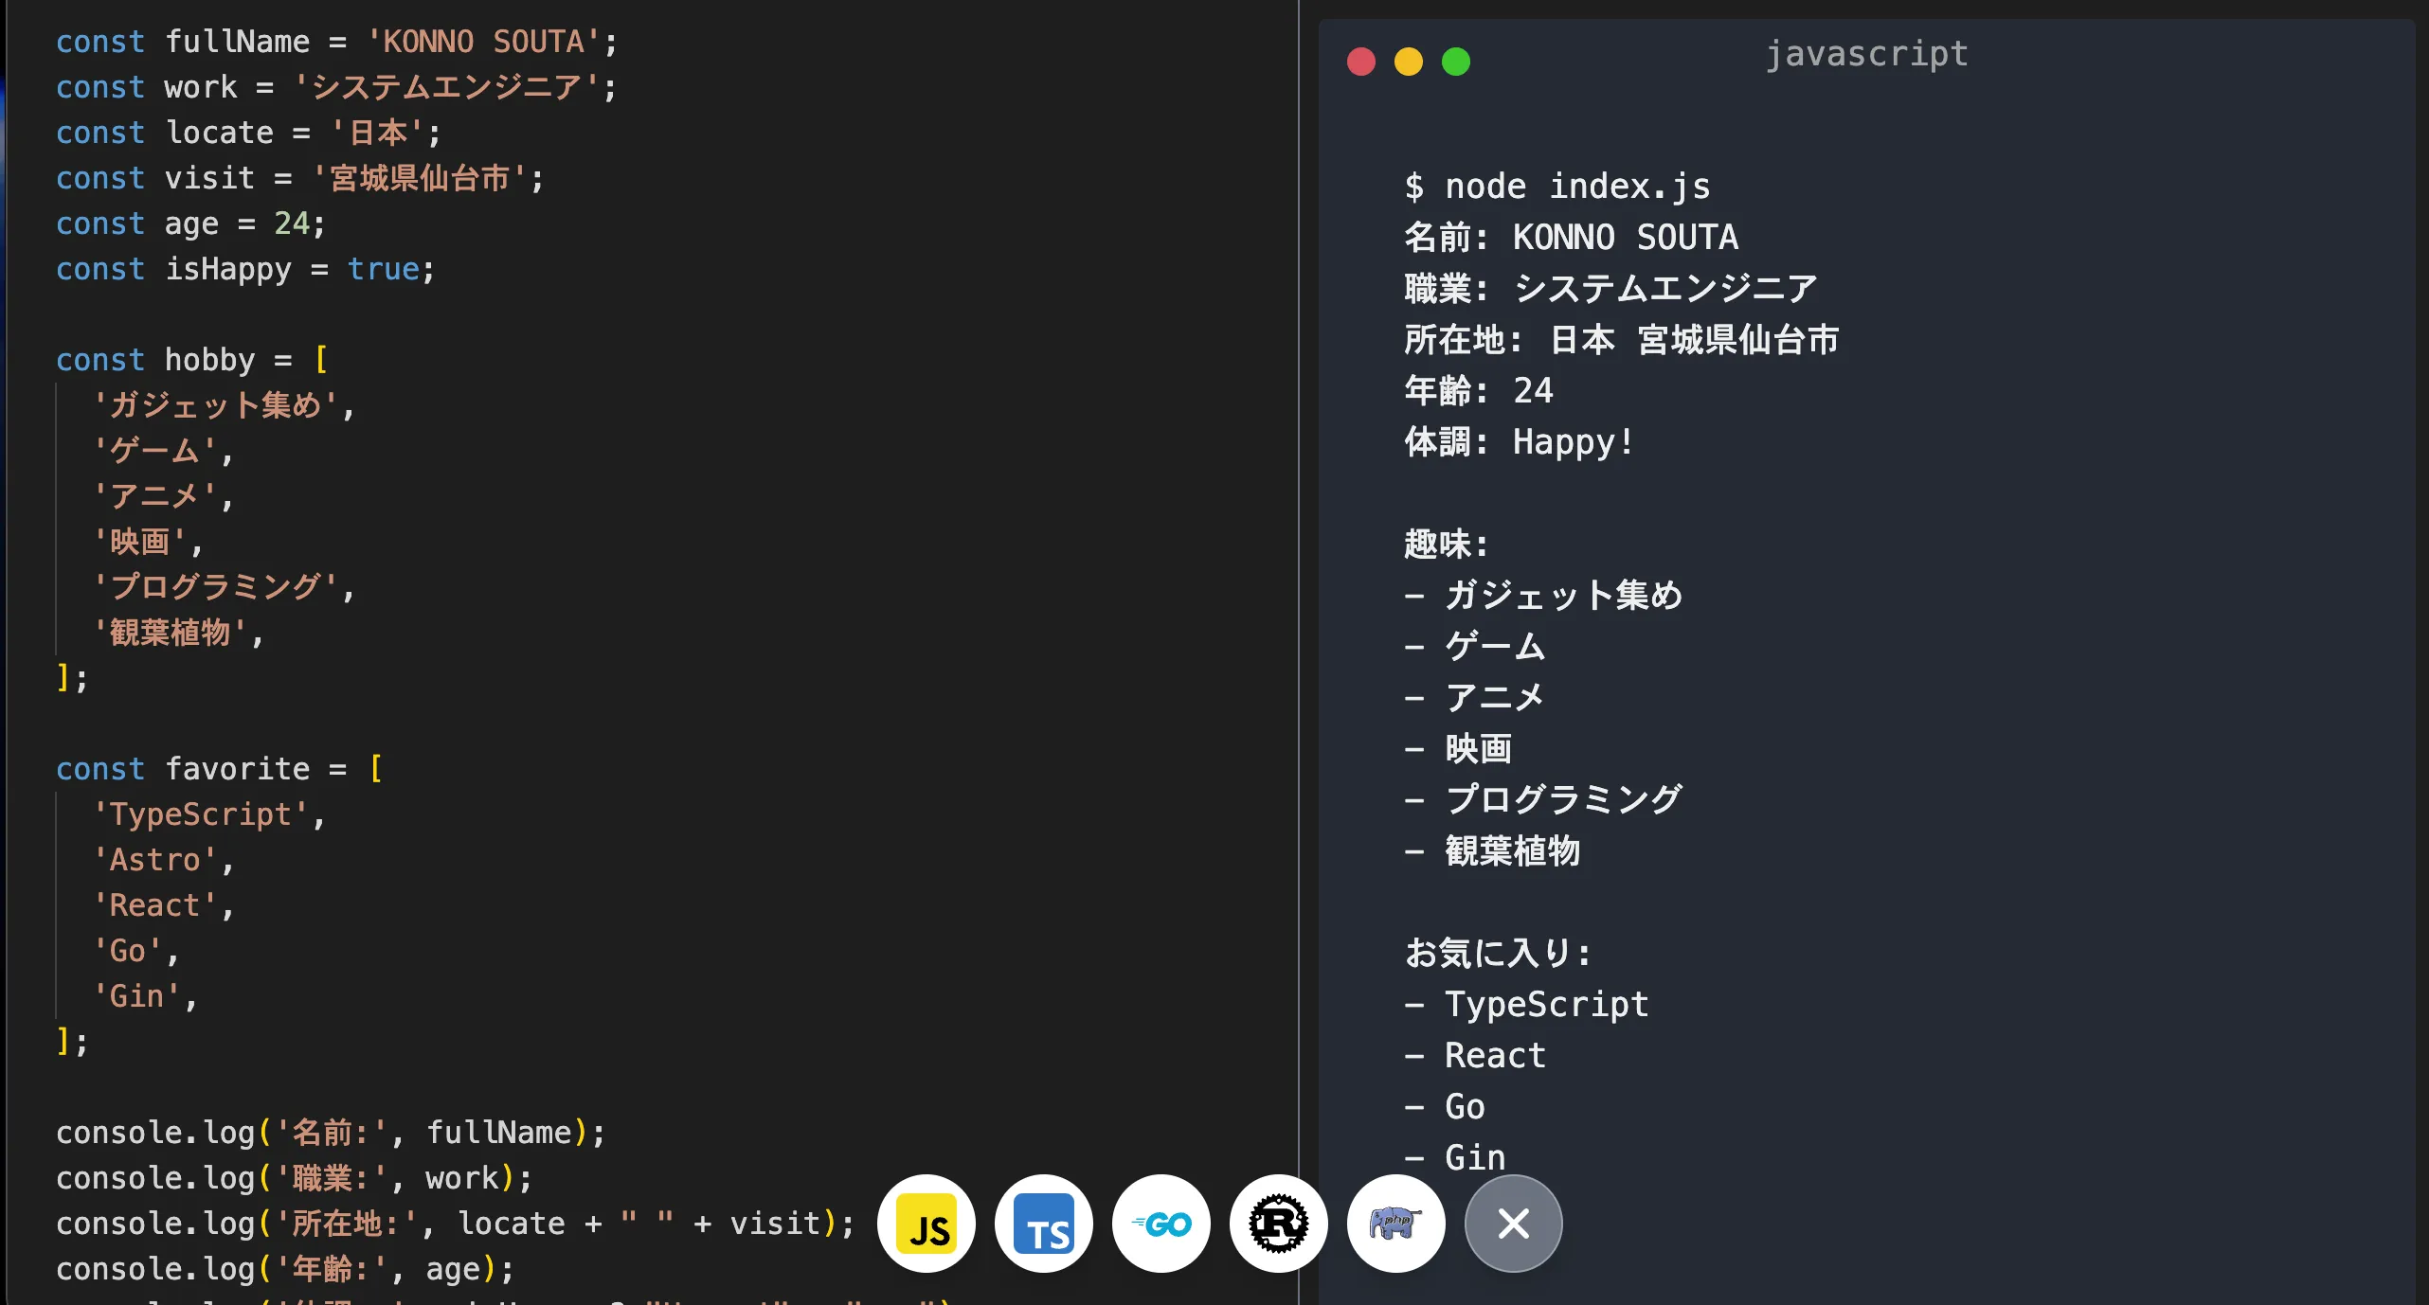This screenshot has width=2429, height=1305.
Task: Switch to the TypeScript TS icon
Action: pyautogui.click(x=1043, y=1224)
